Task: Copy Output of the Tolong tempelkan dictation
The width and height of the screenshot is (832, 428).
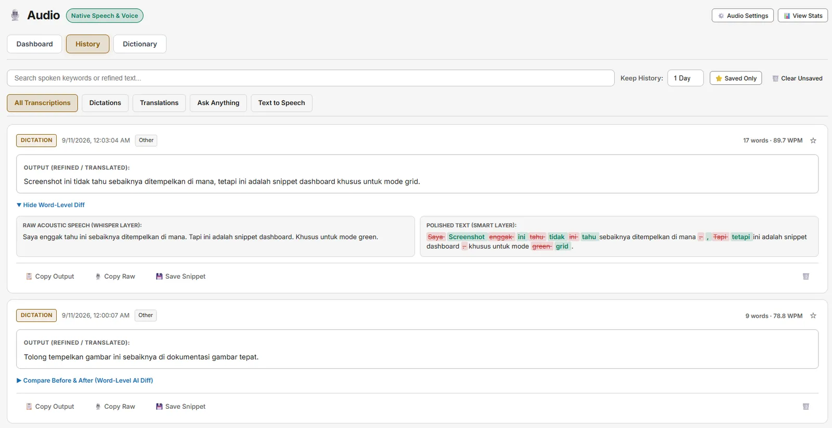Action: click(50, 407)
